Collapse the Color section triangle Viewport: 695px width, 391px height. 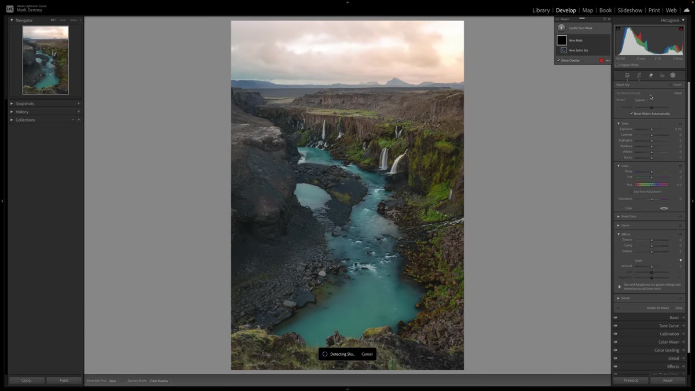(x=618, y=165)
